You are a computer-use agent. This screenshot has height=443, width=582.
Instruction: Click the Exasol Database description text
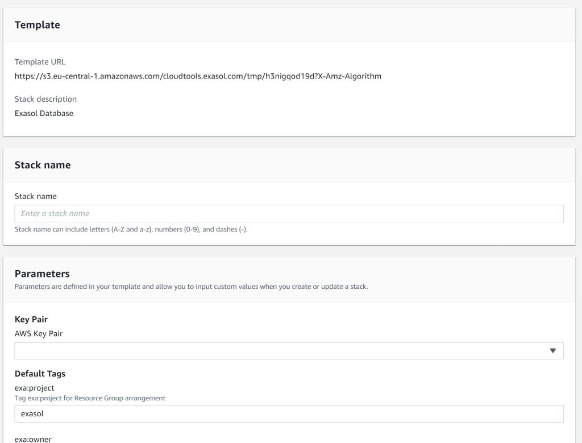(x=44, y=113)
